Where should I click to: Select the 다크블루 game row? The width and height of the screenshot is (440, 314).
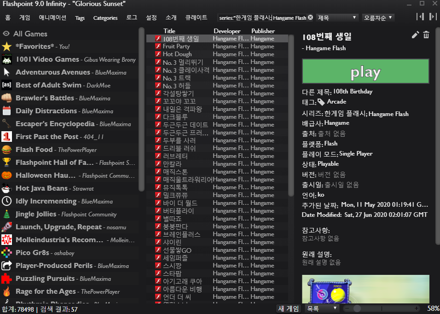point(217,117)
